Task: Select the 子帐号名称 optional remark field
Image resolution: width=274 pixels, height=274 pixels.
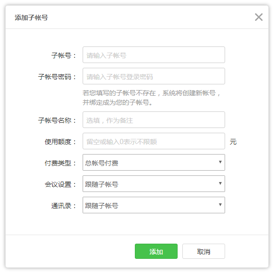Action: click(154, 120)
